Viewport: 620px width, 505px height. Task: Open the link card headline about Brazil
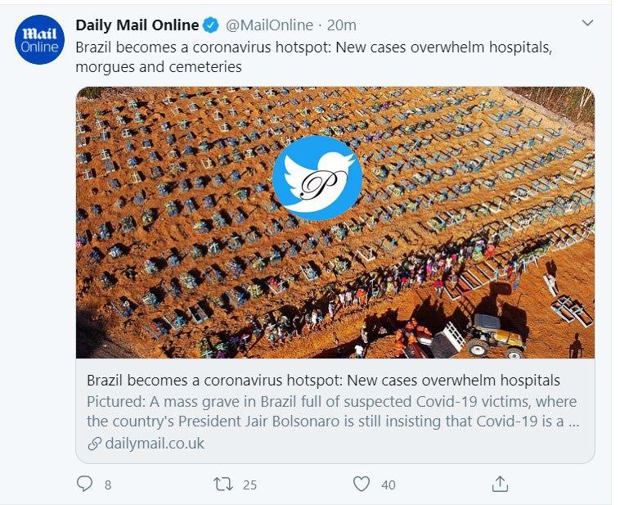(x=323, y=381)
